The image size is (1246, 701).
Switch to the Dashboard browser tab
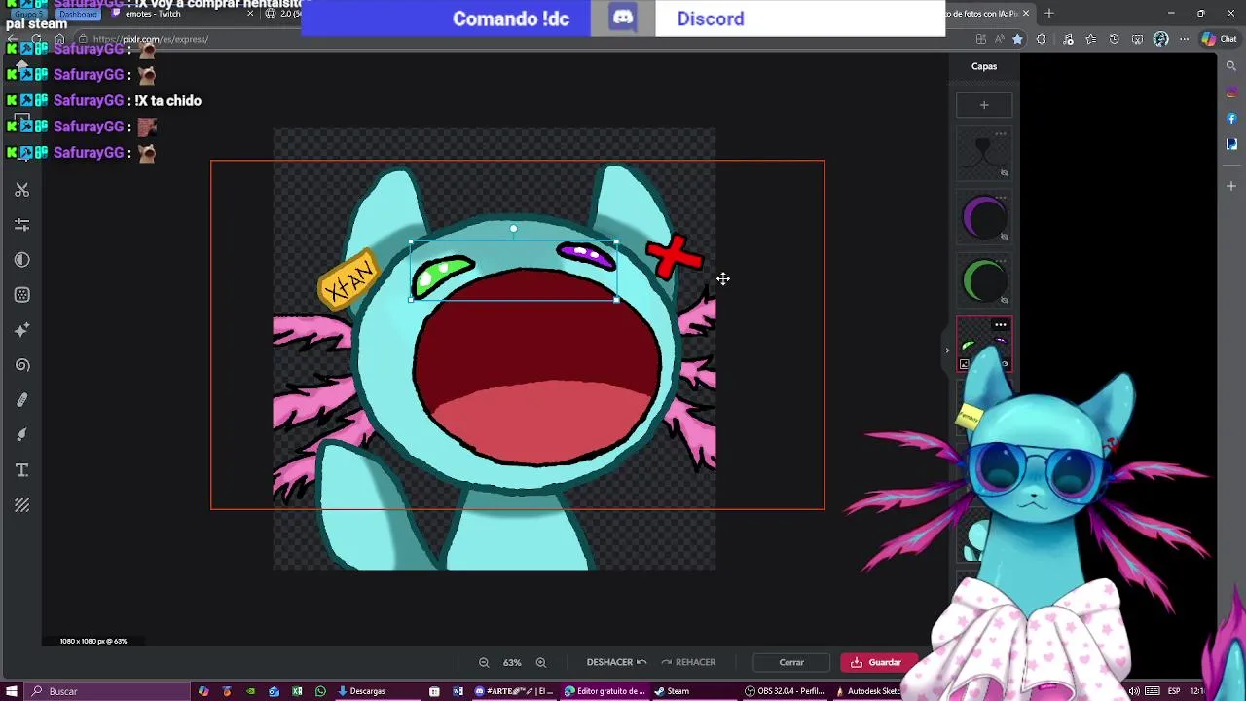[x=76, y=15]
